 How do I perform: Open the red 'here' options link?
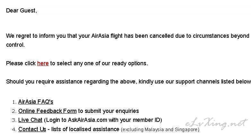(x=43, y=63)
